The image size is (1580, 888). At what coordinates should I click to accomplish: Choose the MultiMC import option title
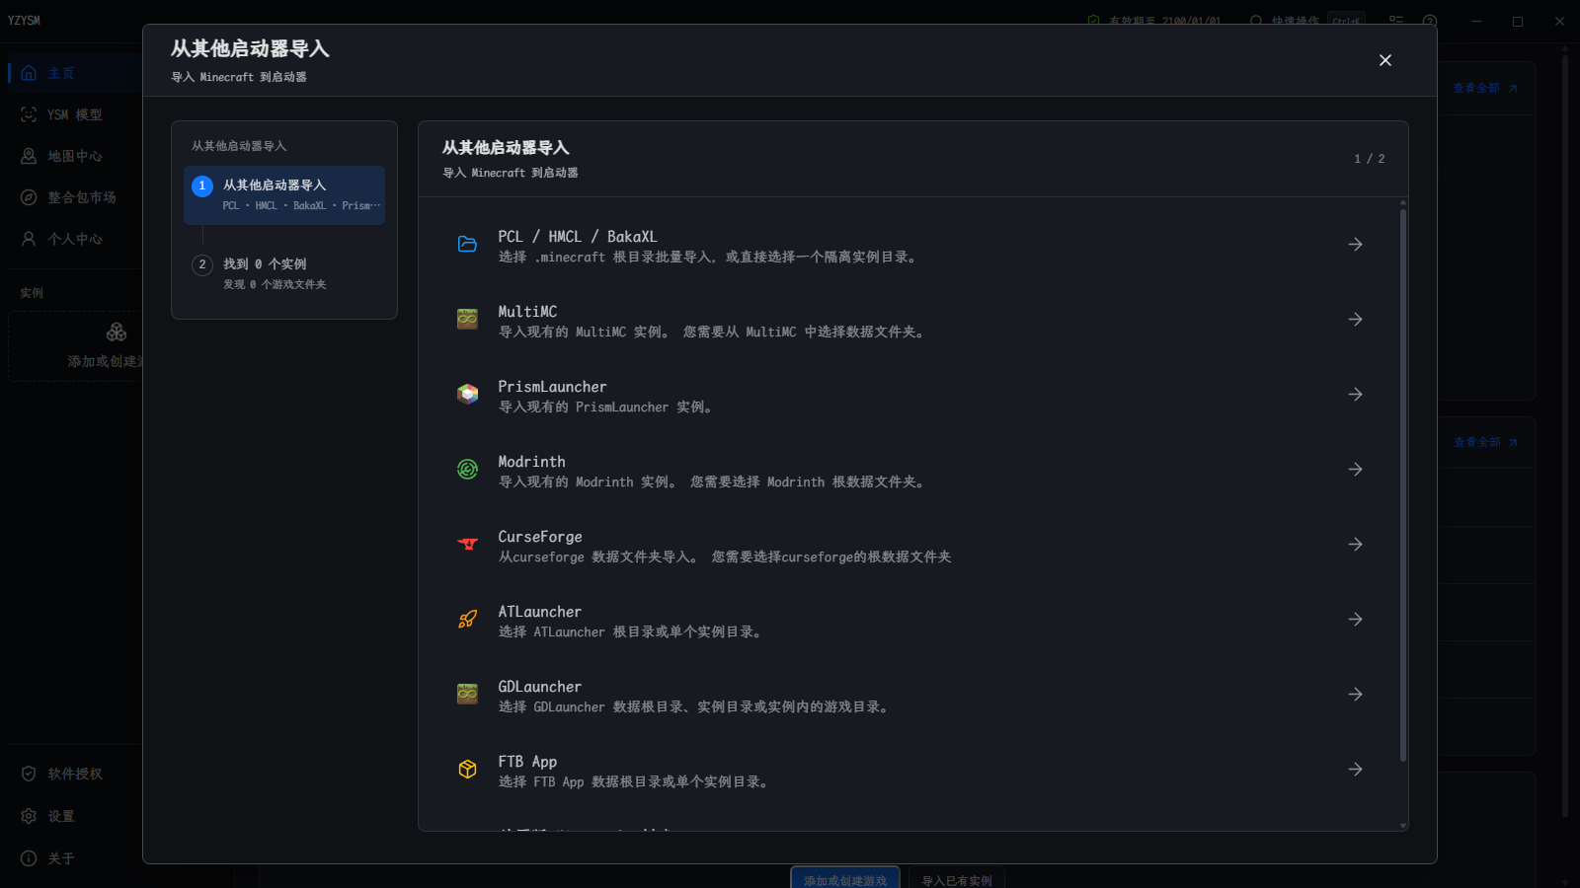pos(527,312)
